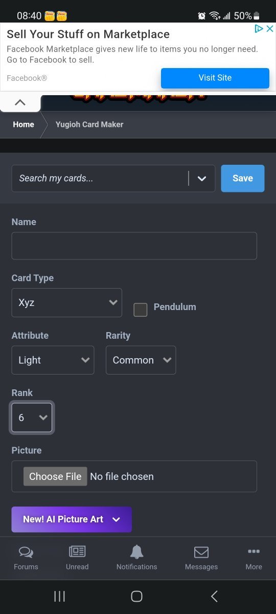Open the Card Type Xyz dropdown
The image size is (276, 614).
click(x=67, y=302)
